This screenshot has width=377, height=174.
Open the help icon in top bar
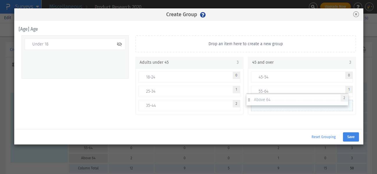358,6
